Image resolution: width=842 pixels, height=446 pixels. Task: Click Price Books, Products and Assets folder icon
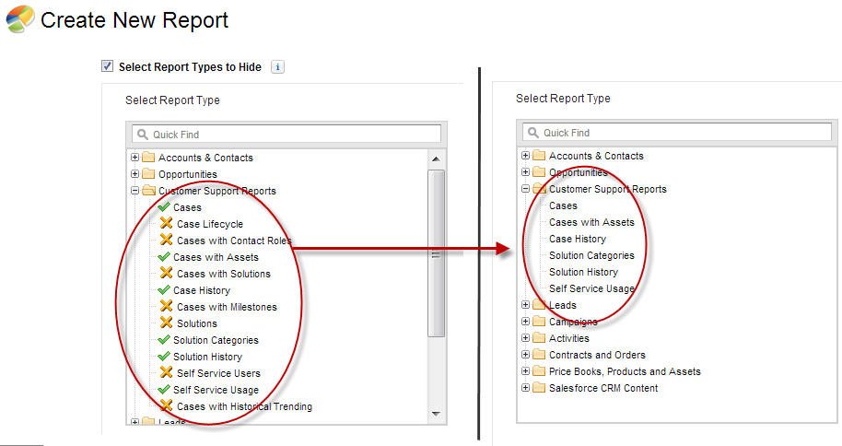(539, 370)
